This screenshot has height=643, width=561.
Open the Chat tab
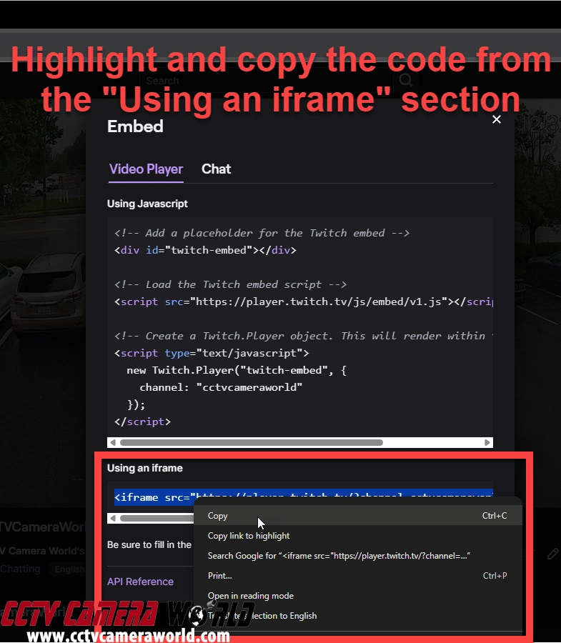coord(216,169)
